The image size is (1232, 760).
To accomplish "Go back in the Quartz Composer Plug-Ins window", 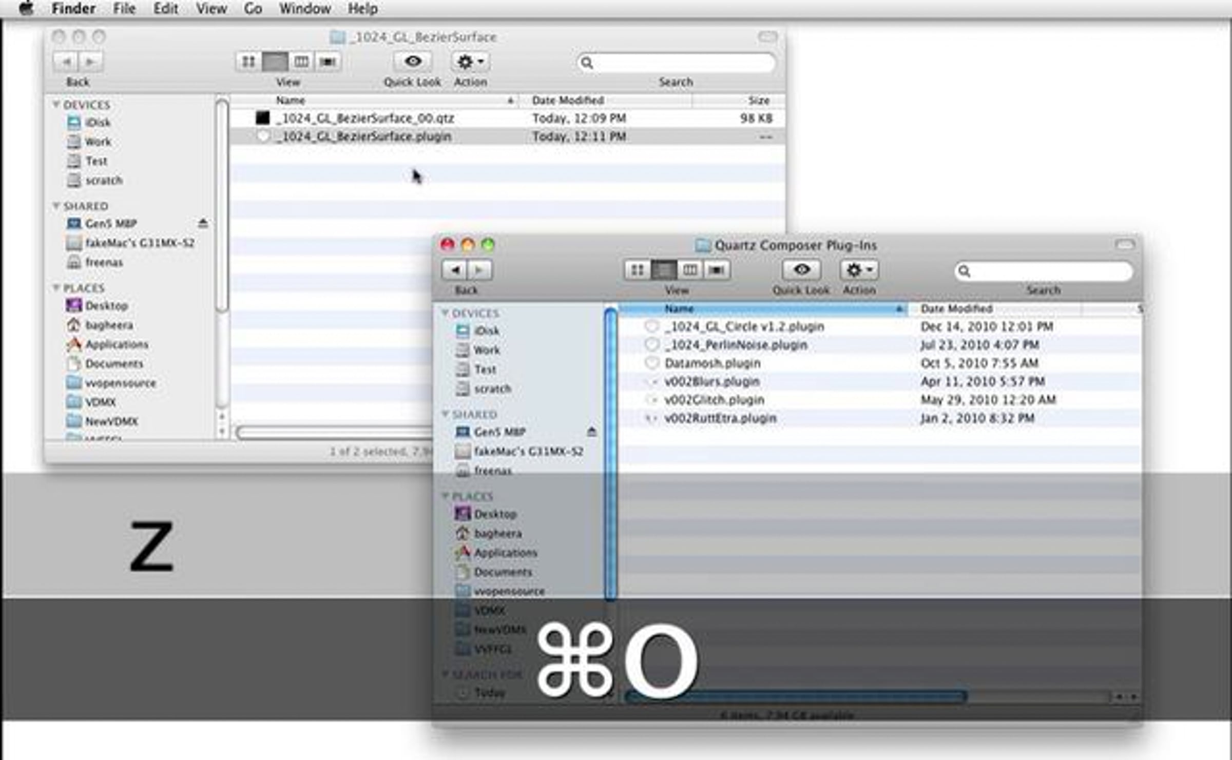I will [x=454, y=270].
